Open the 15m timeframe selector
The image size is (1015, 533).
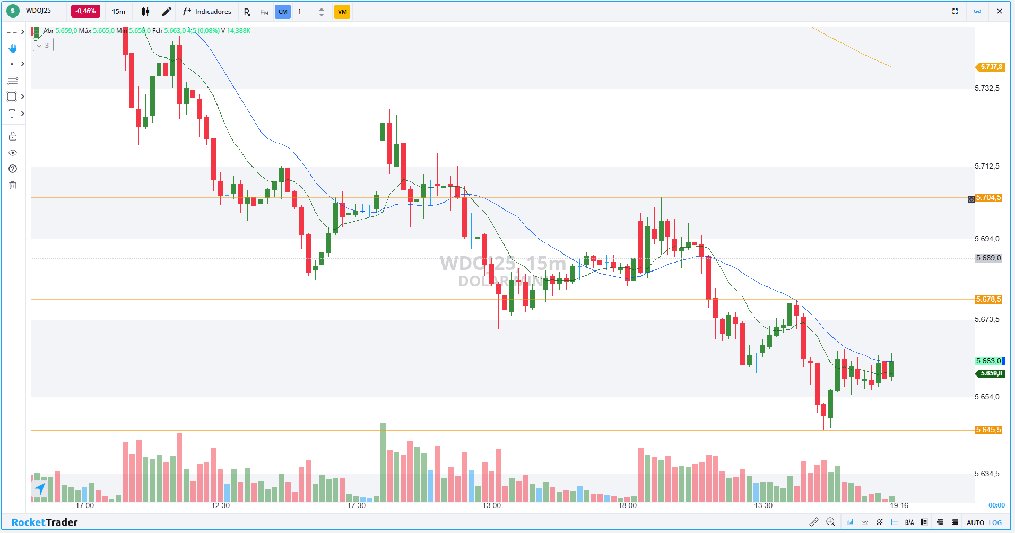pyautogui.click(x=119, y=12)
